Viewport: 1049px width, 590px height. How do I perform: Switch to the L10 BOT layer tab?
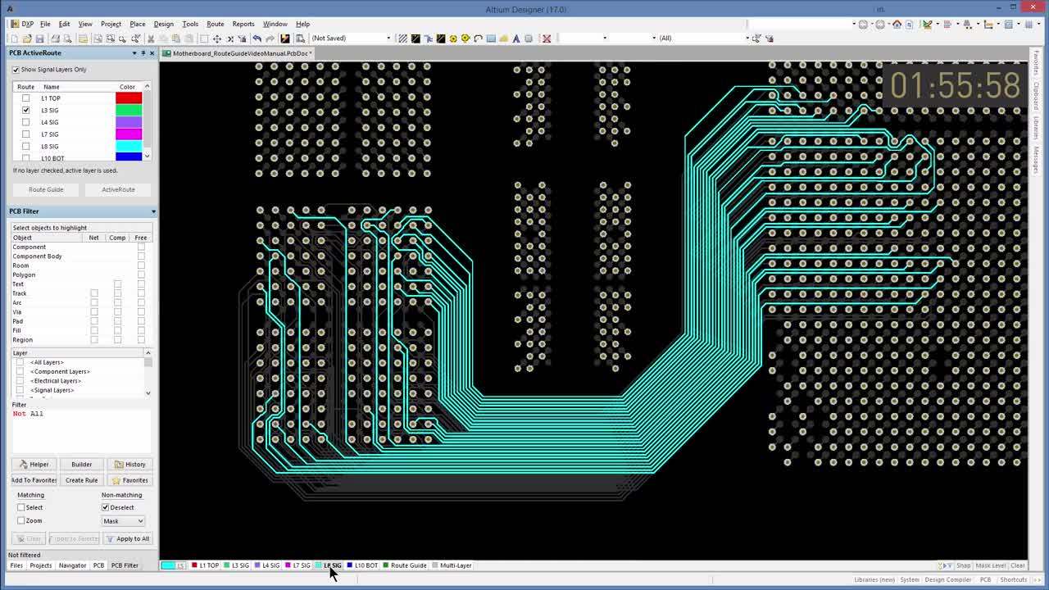[x=365, y=565]
